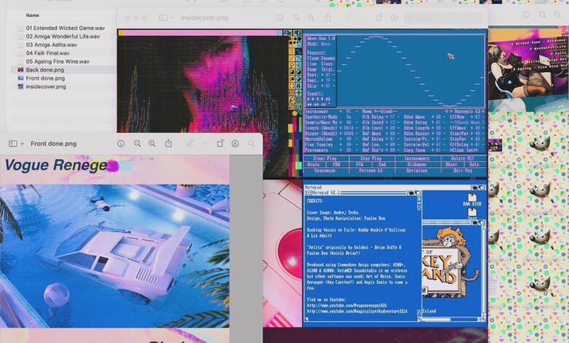Open highlight options chevron in Front done.png window
The image size is (569, 343).
(x=205, y=144)
